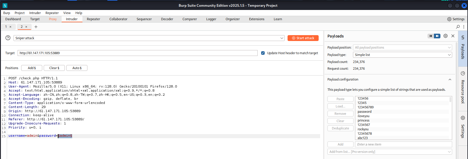
Task: Open the Sniper attack type dropdown
Action: pos(149,38)
